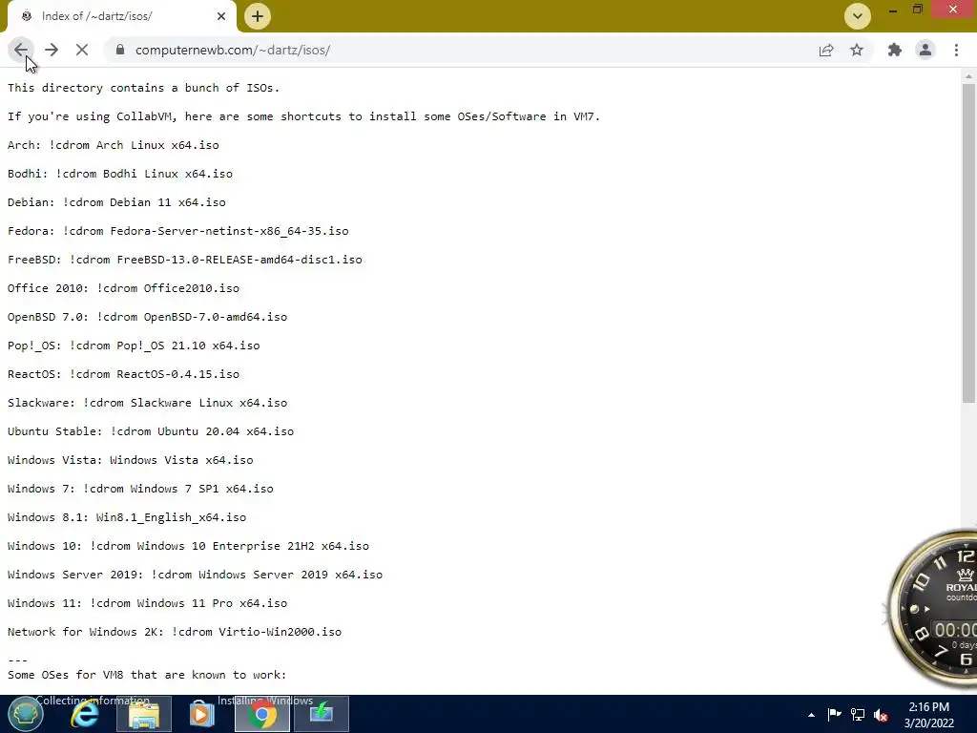Minimize the Chrome window
Image resolution: width=977 pixels, height=733 pixels.
[893, 10]
